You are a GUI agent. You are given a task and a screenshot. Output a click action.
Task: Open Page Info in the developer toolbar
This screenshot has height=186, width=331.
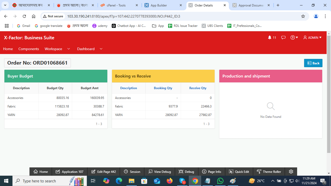point(212,172)
